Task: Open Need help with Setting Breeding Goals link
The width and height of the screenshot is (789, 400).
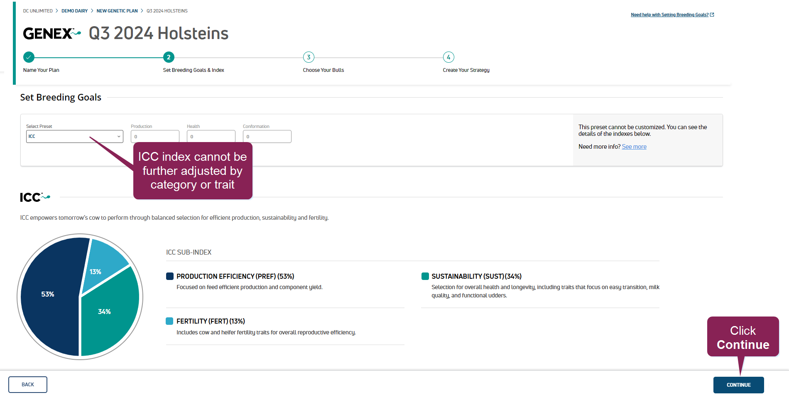Action: (x=669, y=15)
